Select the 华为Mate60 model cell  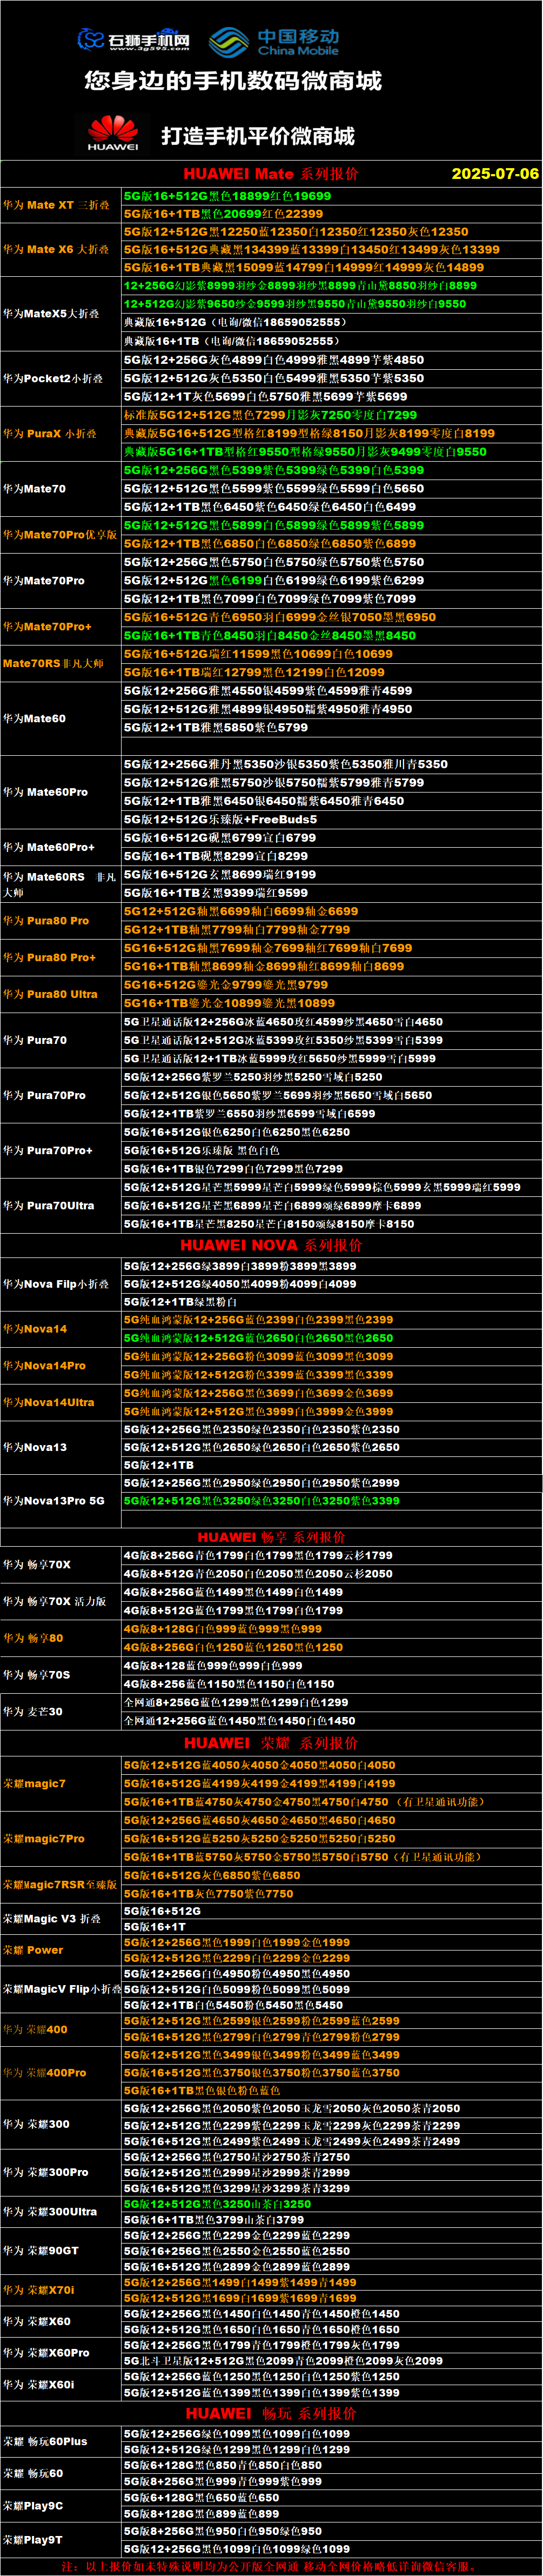pos(61,718)
